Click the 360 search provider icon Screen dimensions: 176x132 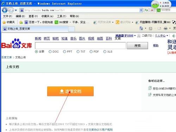(159, 10)
